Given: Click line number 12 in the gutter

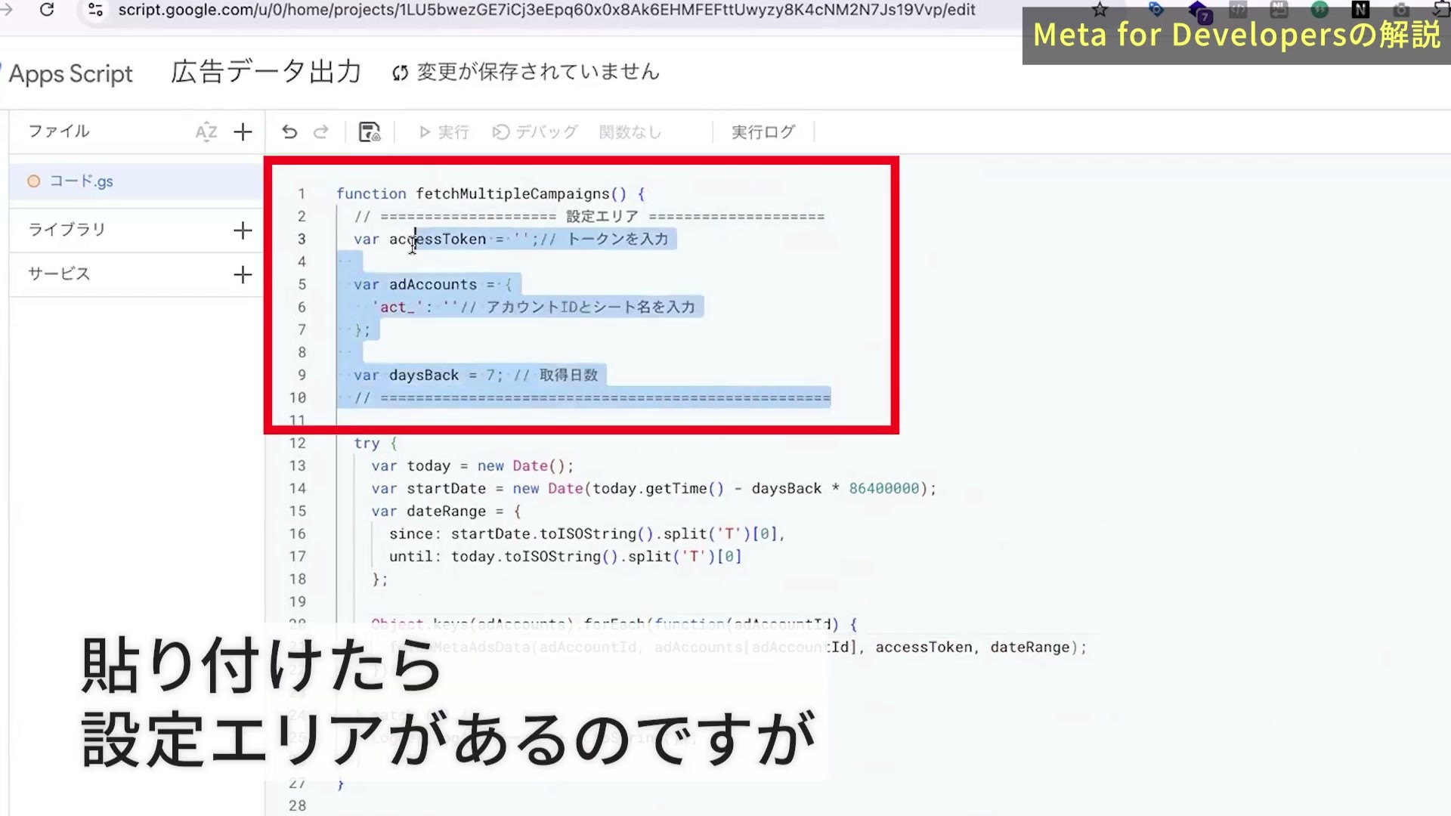Looking at the screenshot, I should (x=298, y=444).
